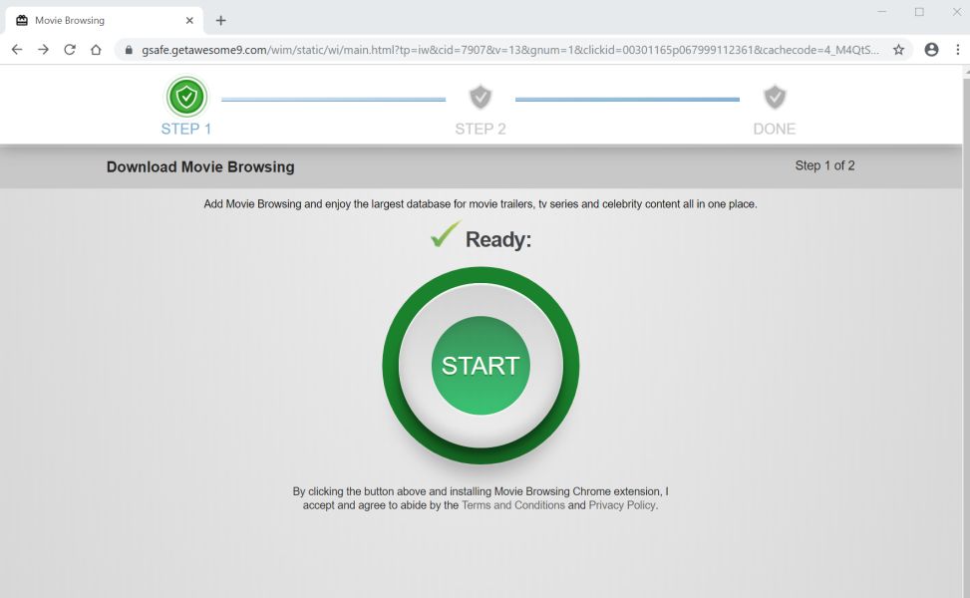970x598 pixels.
Task: Minimize the Chrome window
Action: click(x=882, y=12)
